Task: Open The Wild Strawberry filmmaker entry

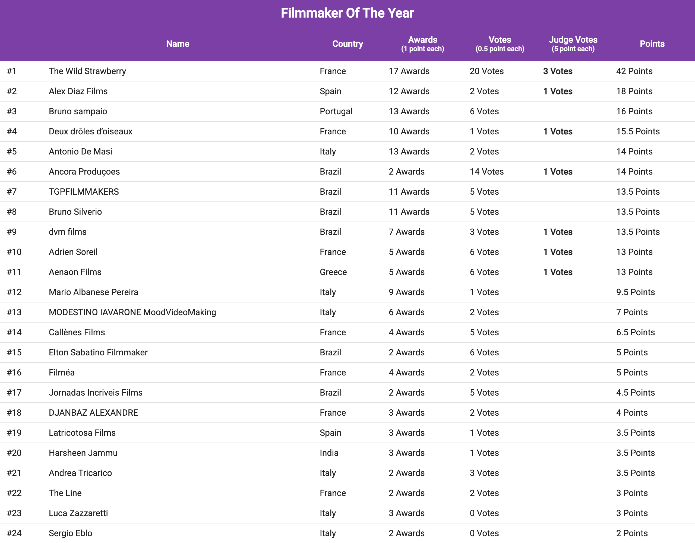Action: (x=87, y=71)
